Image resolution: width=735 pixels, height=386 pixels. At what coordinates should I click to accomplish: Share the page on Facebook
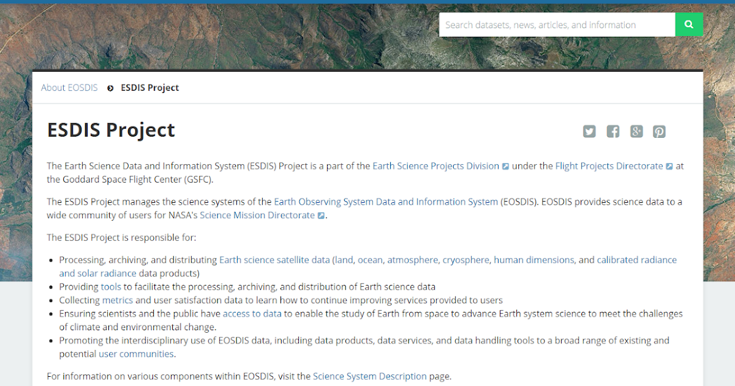coord(612,131)
